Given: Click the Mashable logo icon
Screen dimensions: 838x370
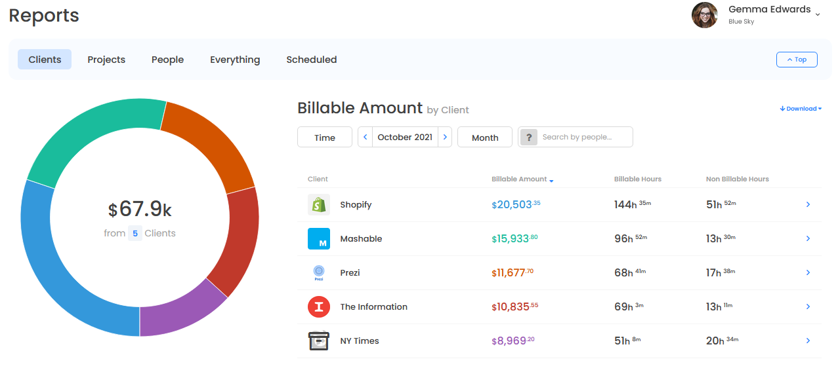Looking at the screenshot, I should (x=318, y=239).
